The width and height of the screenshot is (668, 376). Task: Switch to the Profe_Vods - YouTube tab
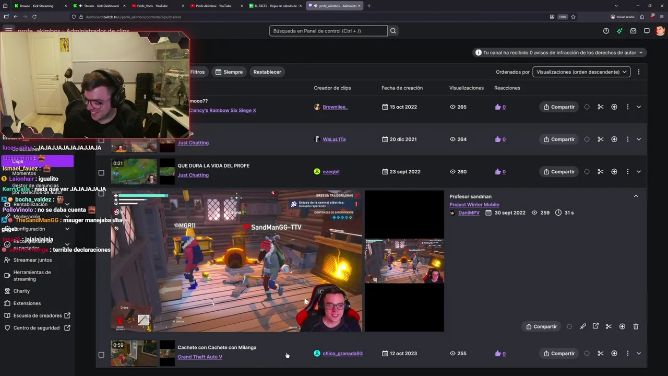(158, 6)
